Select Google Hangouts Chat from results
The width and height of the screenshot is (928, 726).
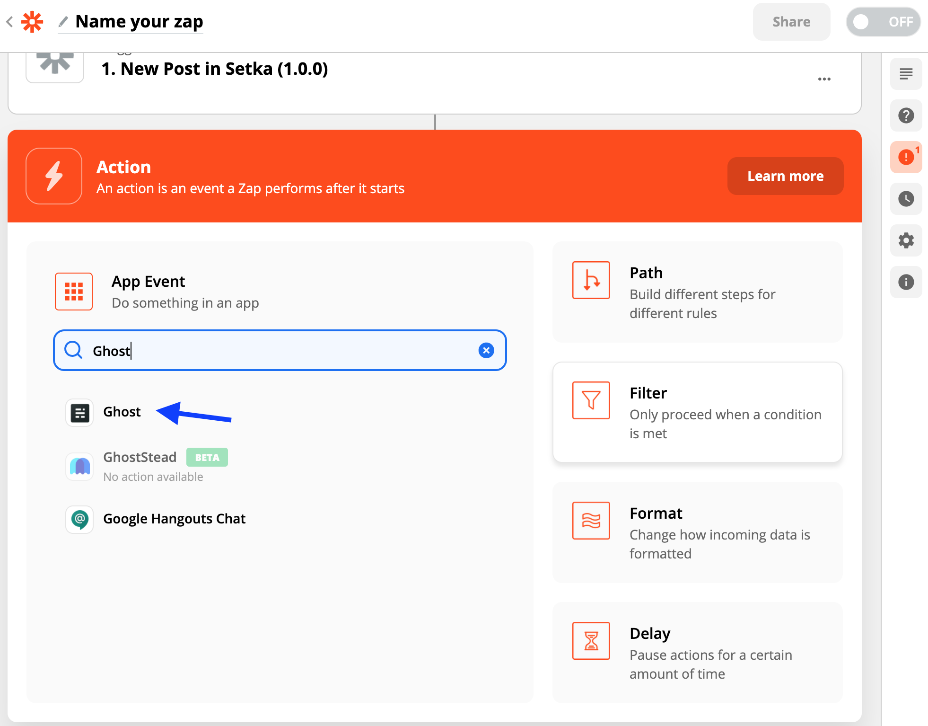pos(174,519)
